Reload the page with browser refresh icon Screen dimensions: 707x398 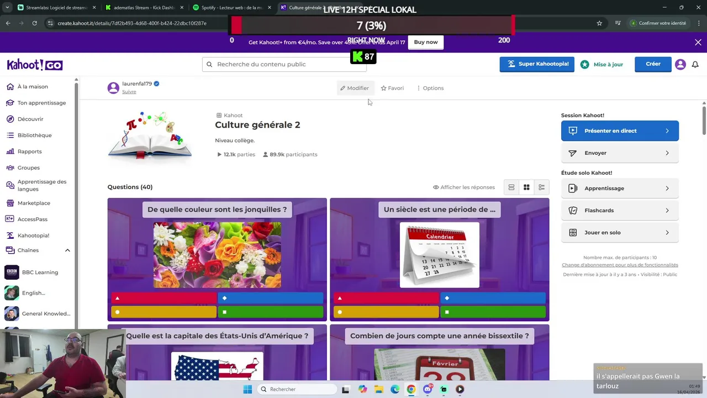34,23
